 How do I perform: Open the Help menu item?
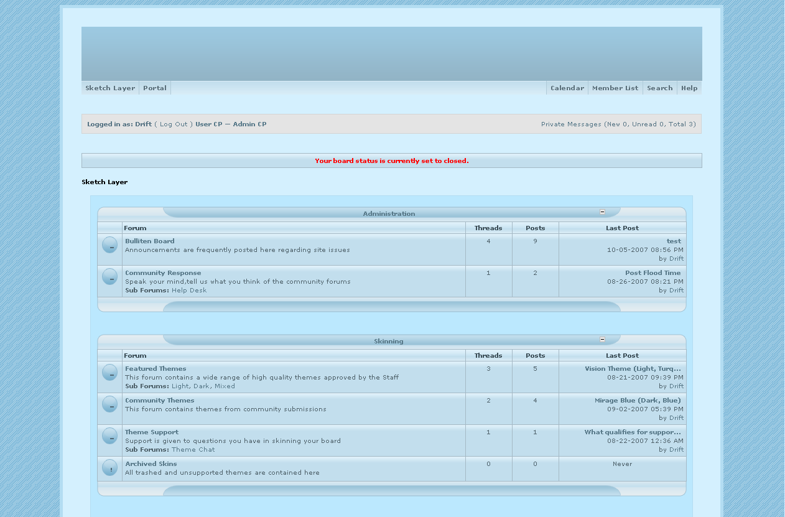point(689,88)
